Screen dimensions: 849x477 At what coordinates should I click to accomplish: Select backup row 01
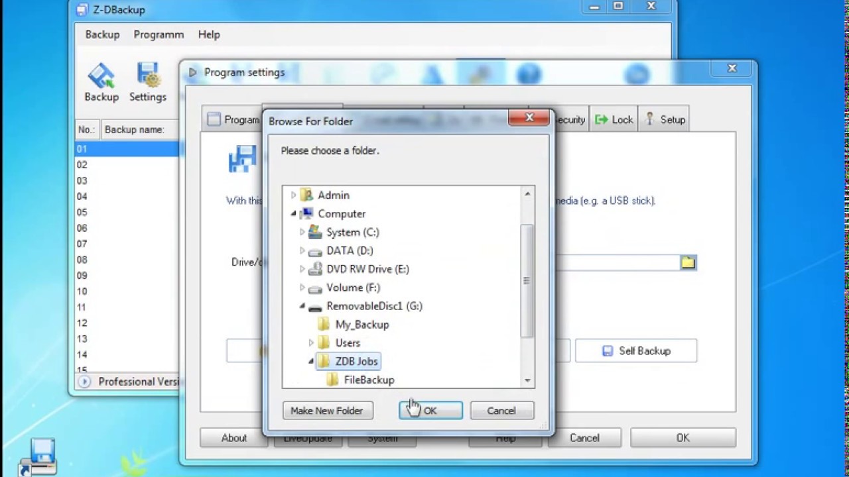click(x=127, y=149)
